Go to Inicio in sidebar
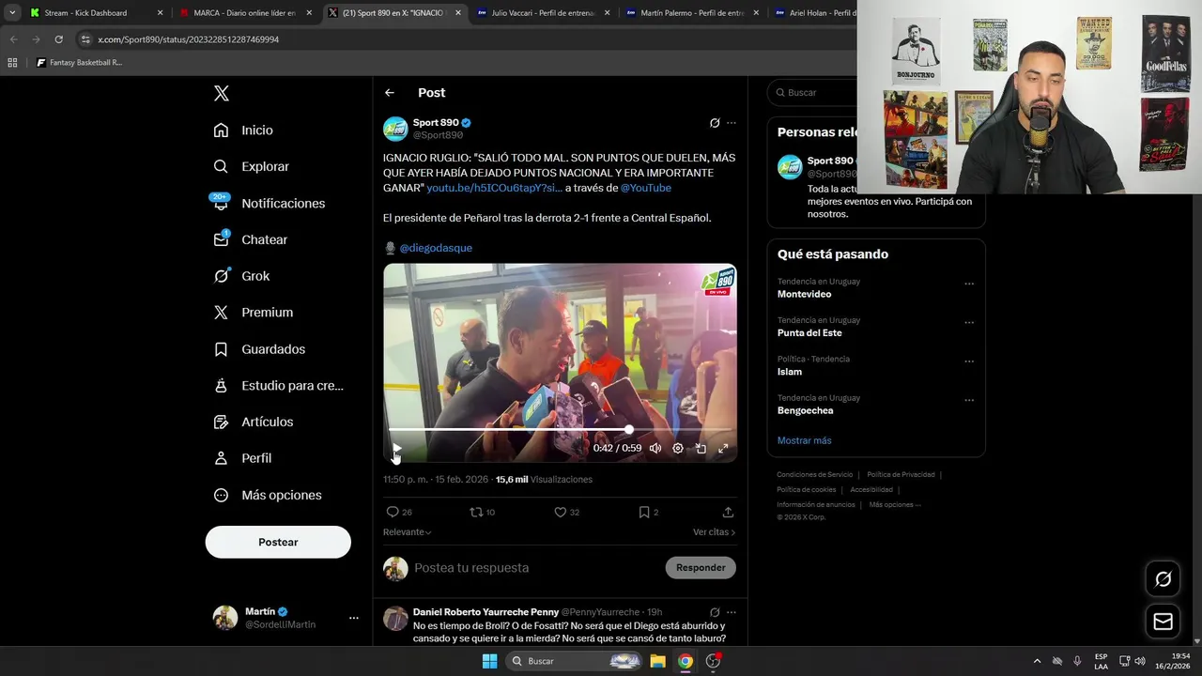This screenshot has width=1202, height=676. coord(243,131)
